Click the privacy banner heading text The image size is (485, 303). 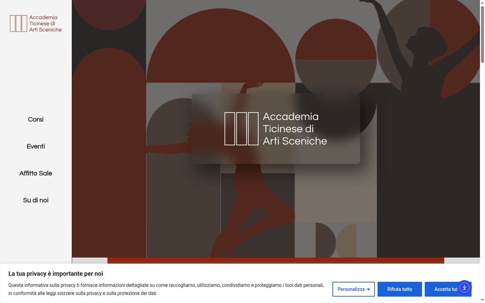[56, 274]
